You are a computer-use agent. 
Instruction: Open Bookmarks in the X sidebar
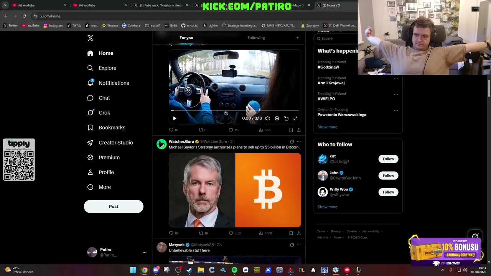tap(106, 128)
